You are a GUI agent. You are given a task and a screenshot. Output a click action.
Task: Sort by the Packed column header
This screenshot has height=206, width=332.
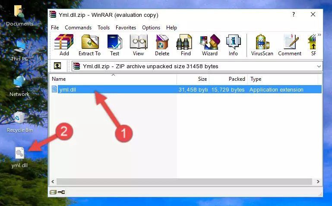coord(228,79)
